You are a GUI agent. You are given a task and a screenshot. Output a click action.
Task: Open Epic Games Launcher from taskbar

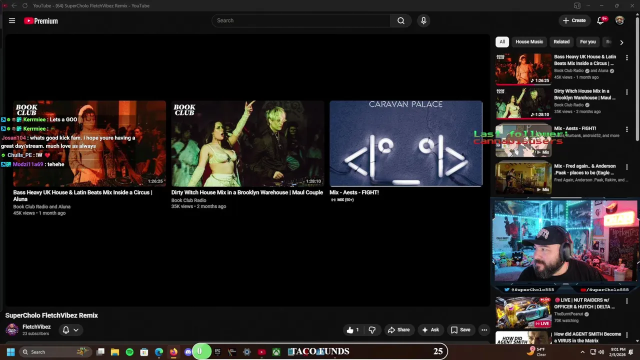tap(217, 352)
